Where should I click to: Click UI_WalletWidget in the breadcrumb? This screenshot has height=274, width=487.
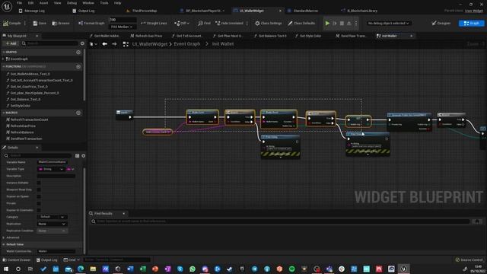150,44
